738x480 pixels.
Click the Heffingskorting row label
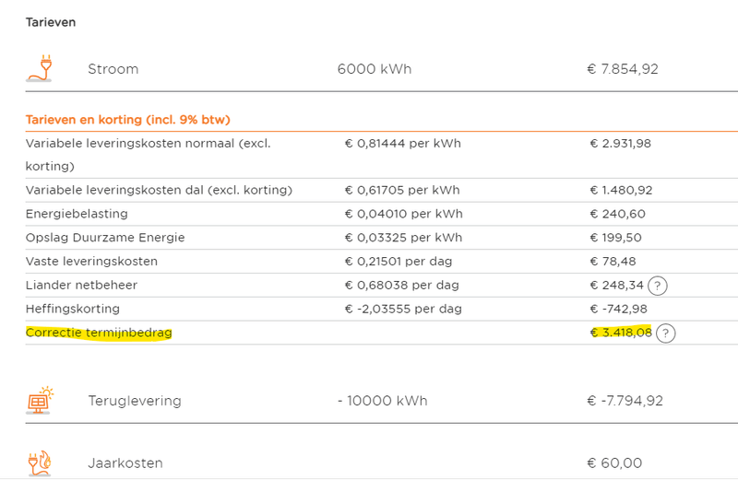pos(73,309)
